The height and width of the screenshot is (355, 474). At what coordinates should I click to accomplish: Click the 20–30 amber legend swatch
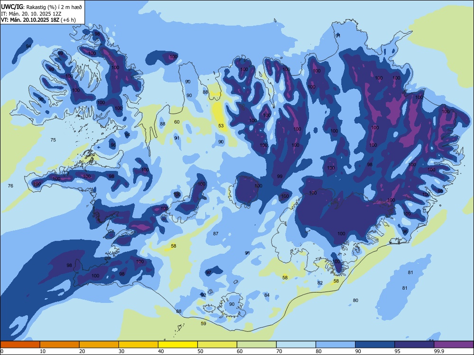tap(99, 345)
